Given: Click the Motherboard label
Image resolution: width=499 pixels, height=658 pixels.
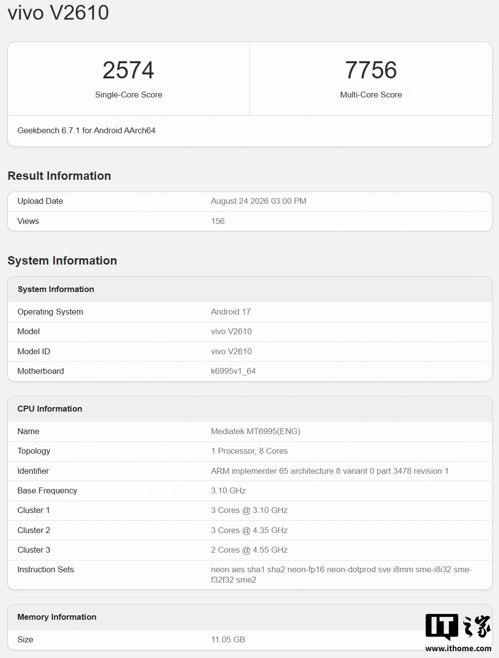Looking at the screenshot, I should (41, 371).
